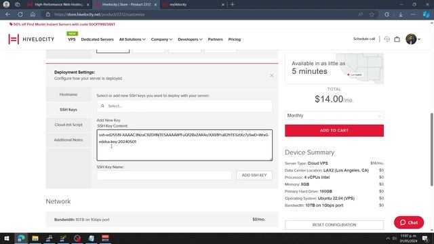Image resolution: width=434 pixels, height=244 pixels.
Task: Click the taskbar clock showing 11:07 p.m.
Action: [408, 238]
